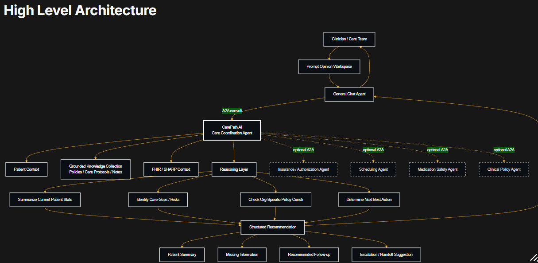
Task: Click the Patient Context box
Action: [x=26, y=169]
